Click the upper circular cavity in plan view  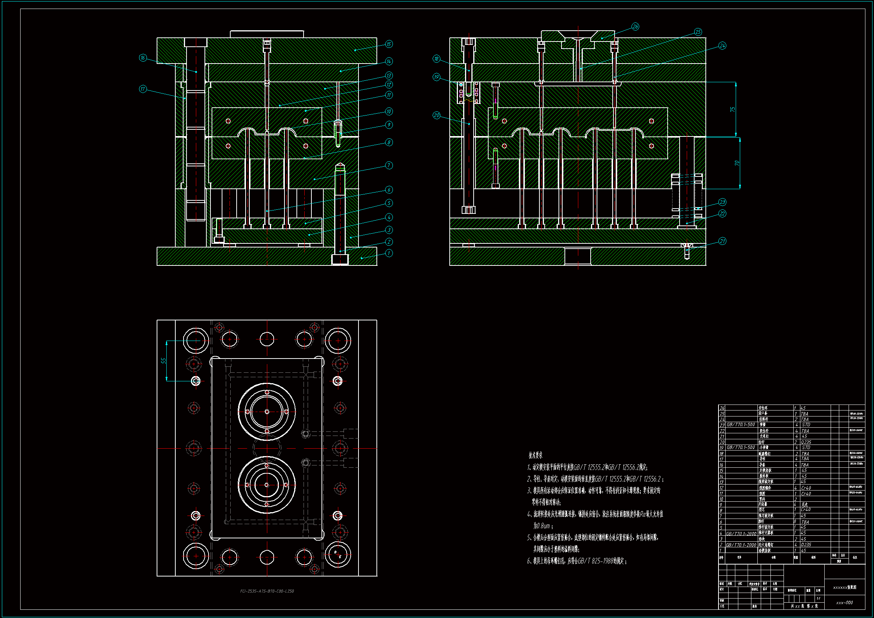pos(267,412)
